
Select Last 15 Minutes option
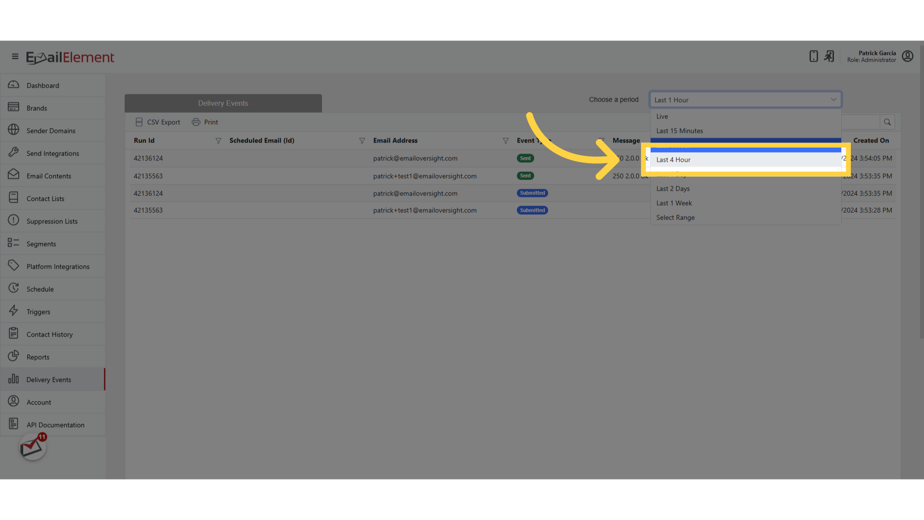pos(745,131)
